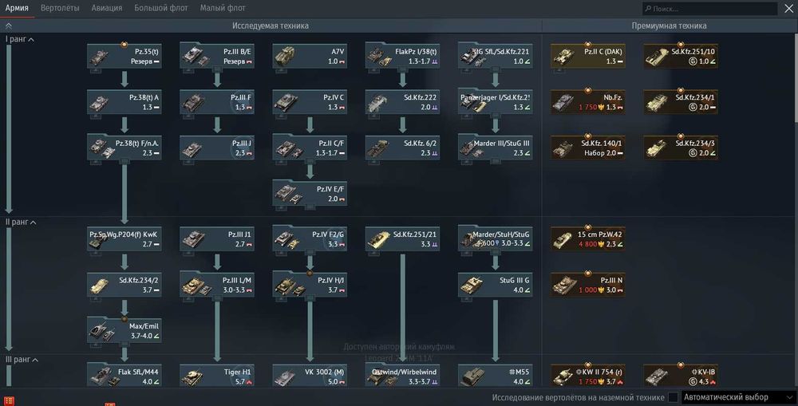Select the Sd.Kfz.251/21 vehicle card

(x=402, y=239)
